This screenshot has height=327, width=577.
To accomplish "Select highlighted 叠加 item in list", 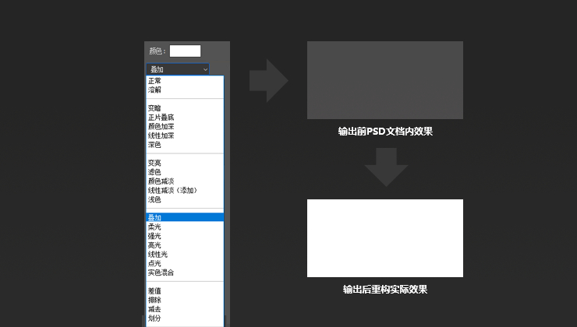I will coord(155,218).
